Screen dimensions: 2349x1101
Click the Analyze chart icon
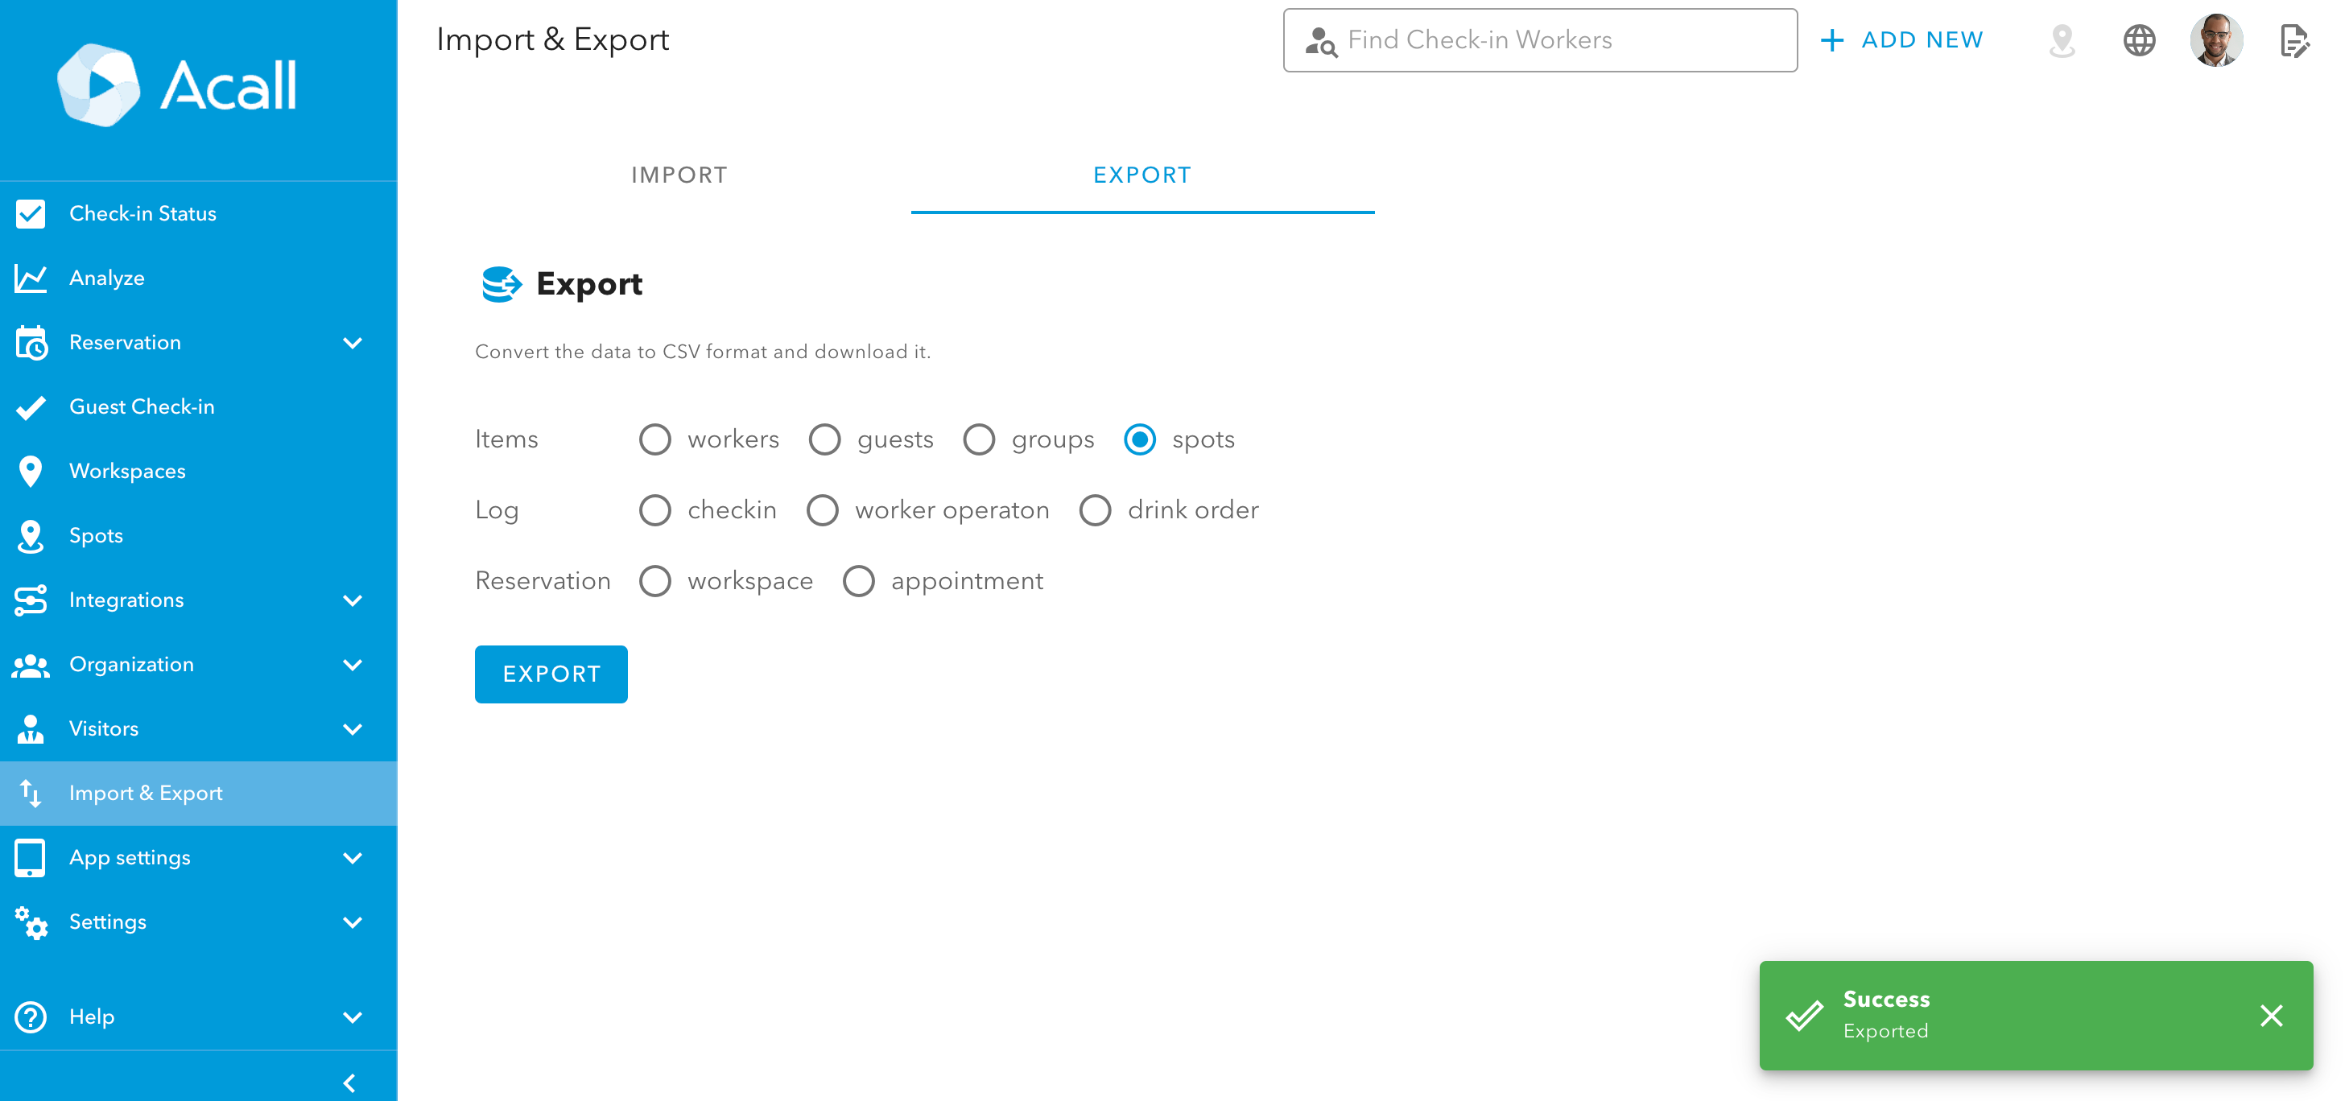point(30,278)
